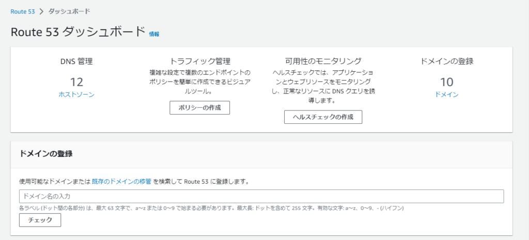Image resolution: width=529 pixels, height=240 pixels.
Task: Click the Route 53 ダッシュボード page title
Action: [x=78, y=31]
